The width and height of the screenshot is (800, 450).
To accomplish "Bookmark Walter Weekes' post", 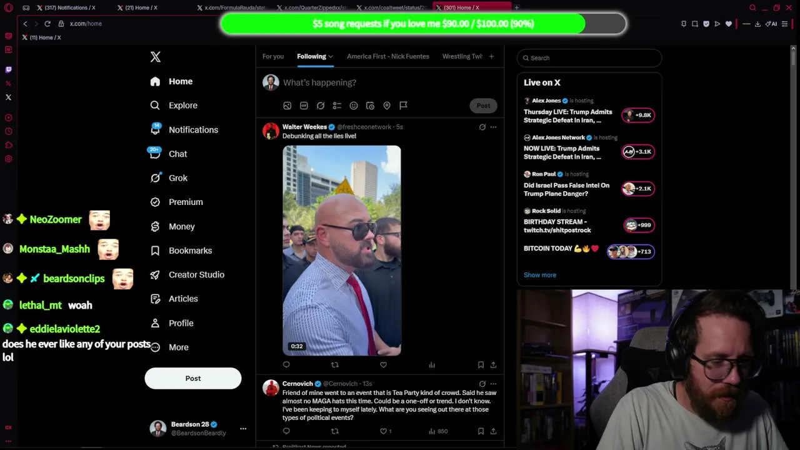I will coord(481,365).
